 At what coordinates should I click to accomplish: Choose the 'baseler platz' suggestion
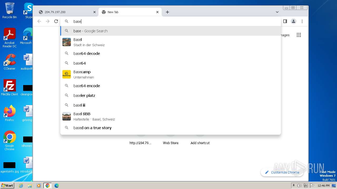171,96
